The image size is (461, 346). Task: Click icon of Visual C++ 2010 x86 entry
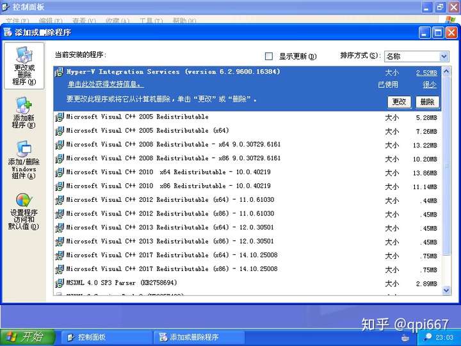pyautogui.click(x=59, y=186)
